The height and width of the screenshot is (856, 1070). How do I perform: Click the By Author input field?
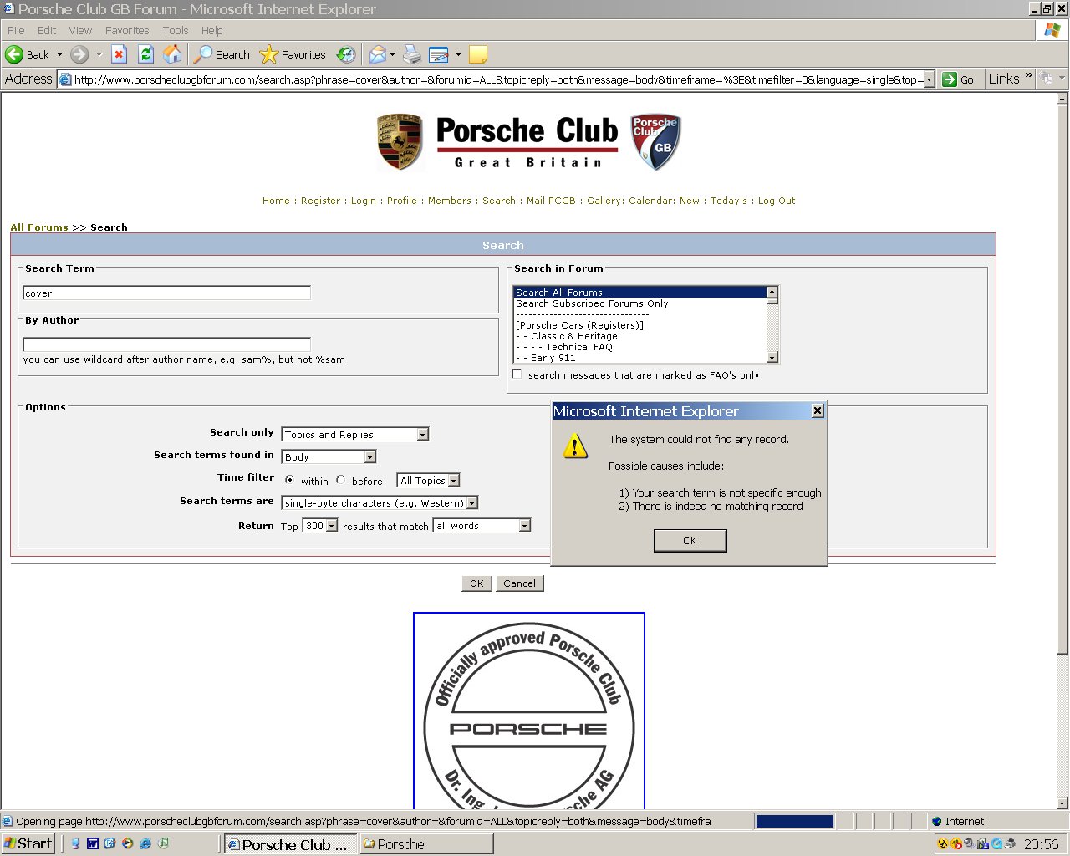tap(167, 344)
